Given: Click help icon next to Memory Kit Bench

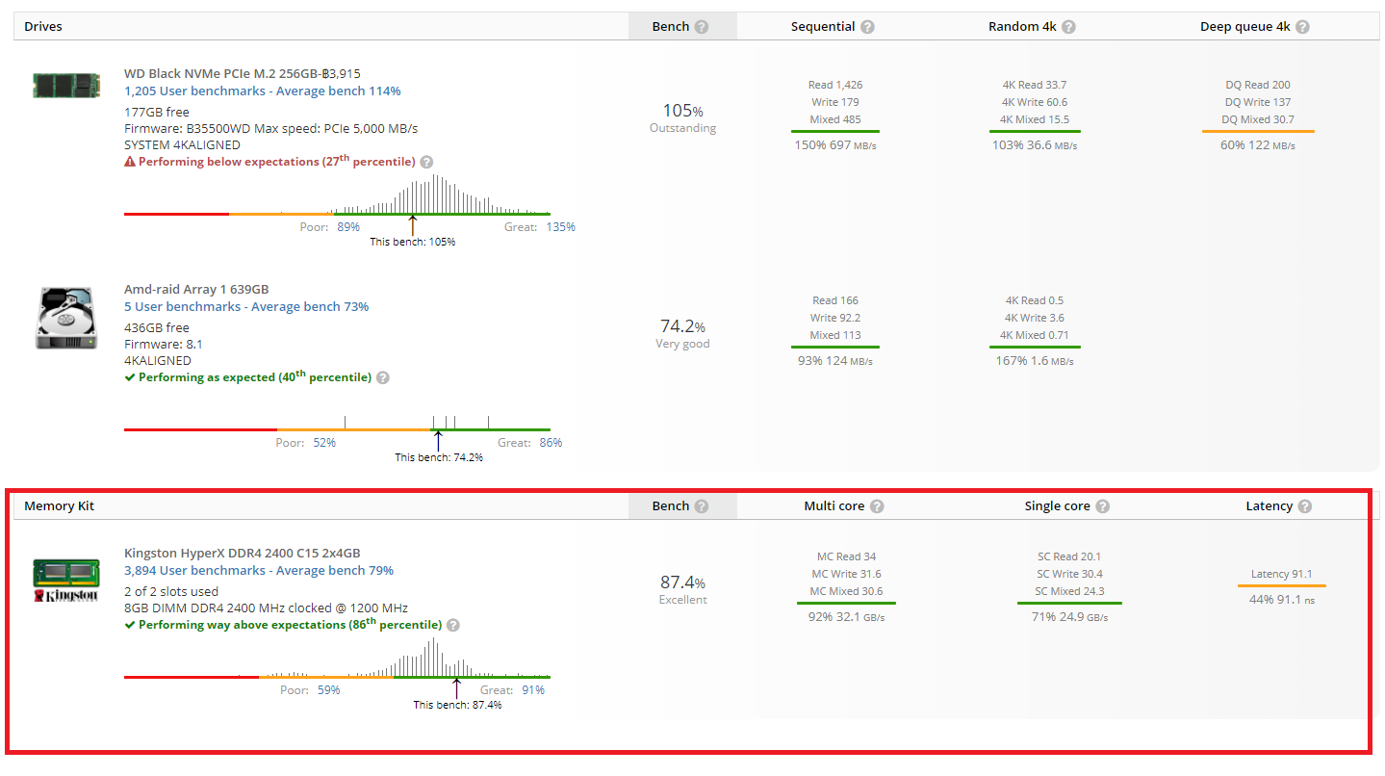Looking at the screenshot, I should tap(702, 506).
